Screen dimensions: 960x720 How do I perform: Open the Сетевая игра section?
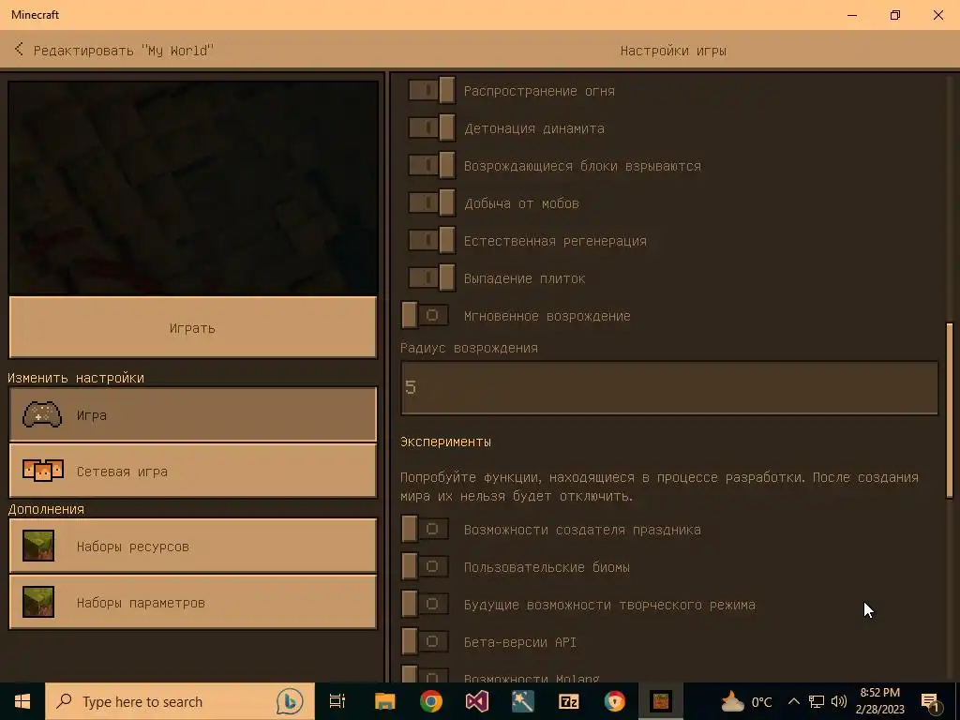pyautogui.click(x=193, y=471)
